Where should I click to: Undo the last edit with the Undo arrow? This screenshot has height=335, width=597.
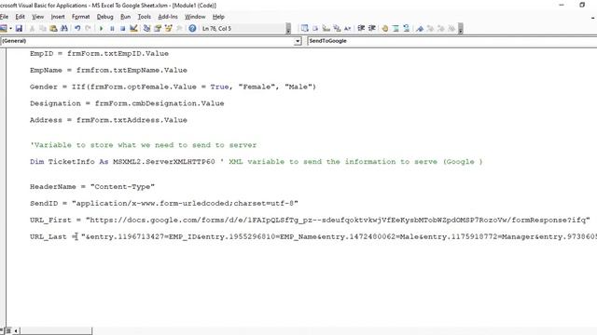point(77,29)
